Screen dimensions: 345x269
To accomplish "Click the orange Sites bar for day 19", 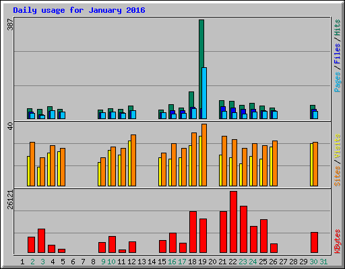I will pyautogui.click(x=204, y=155).
